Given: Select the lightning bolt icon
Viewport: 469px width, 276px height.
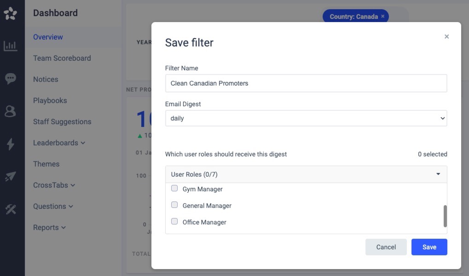Looking at the screenshot, I should pos(10,144).
